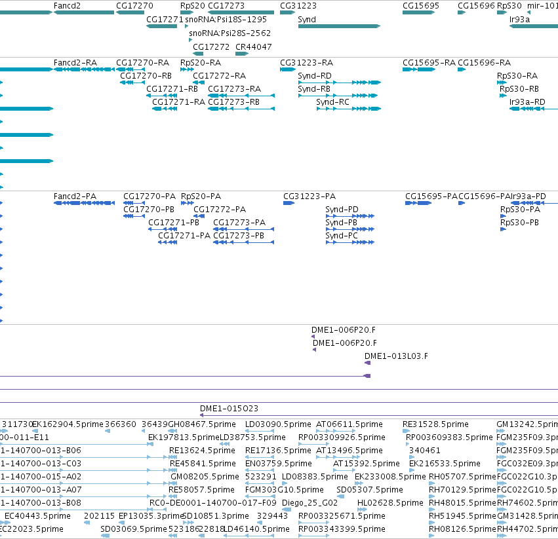Click the Synd-RB transcript label
Viewport: 558px width, 539px height.
[314, 89]
